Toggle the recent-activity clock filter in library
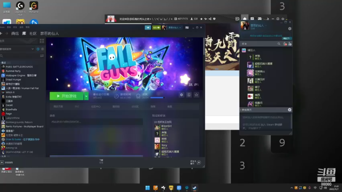Viewport: 342px width, 192px height. 38,49
